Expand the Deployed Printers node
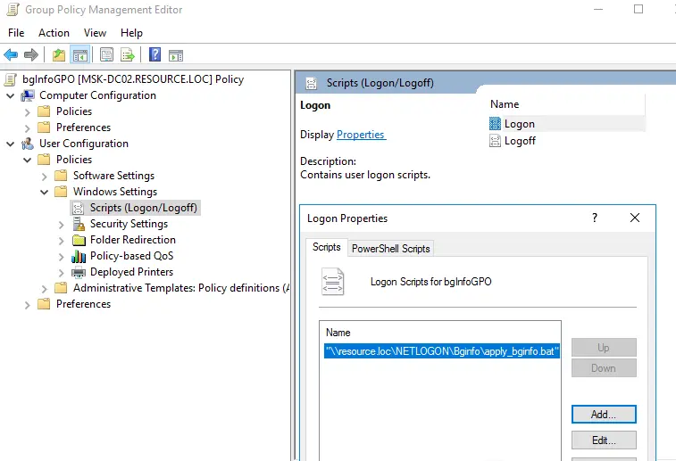Viewport: 676px width, 461px height. click(61, 273)
